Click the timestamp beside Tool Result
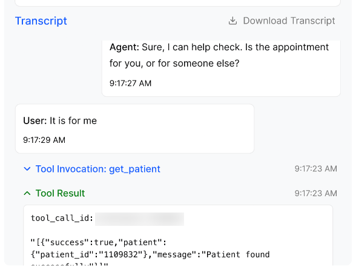This screenshot has width=356, height=267. coord(316,193)
